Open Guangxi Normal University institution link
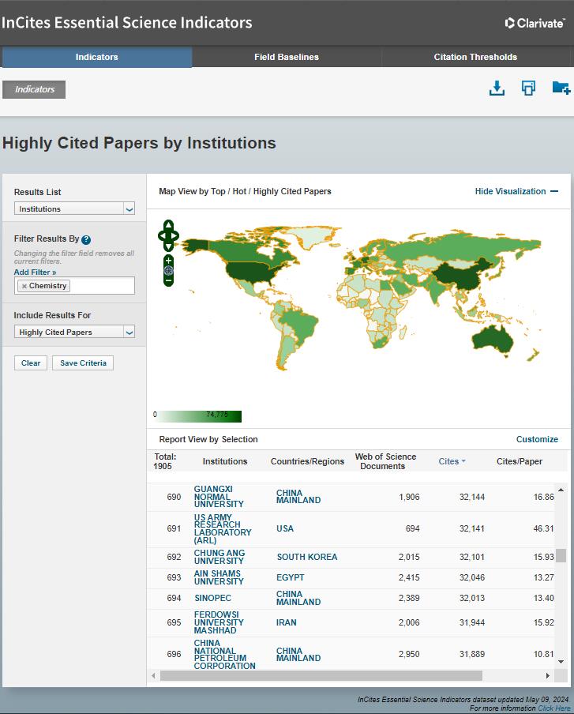574x714 pixels. [x=219, y=496]
